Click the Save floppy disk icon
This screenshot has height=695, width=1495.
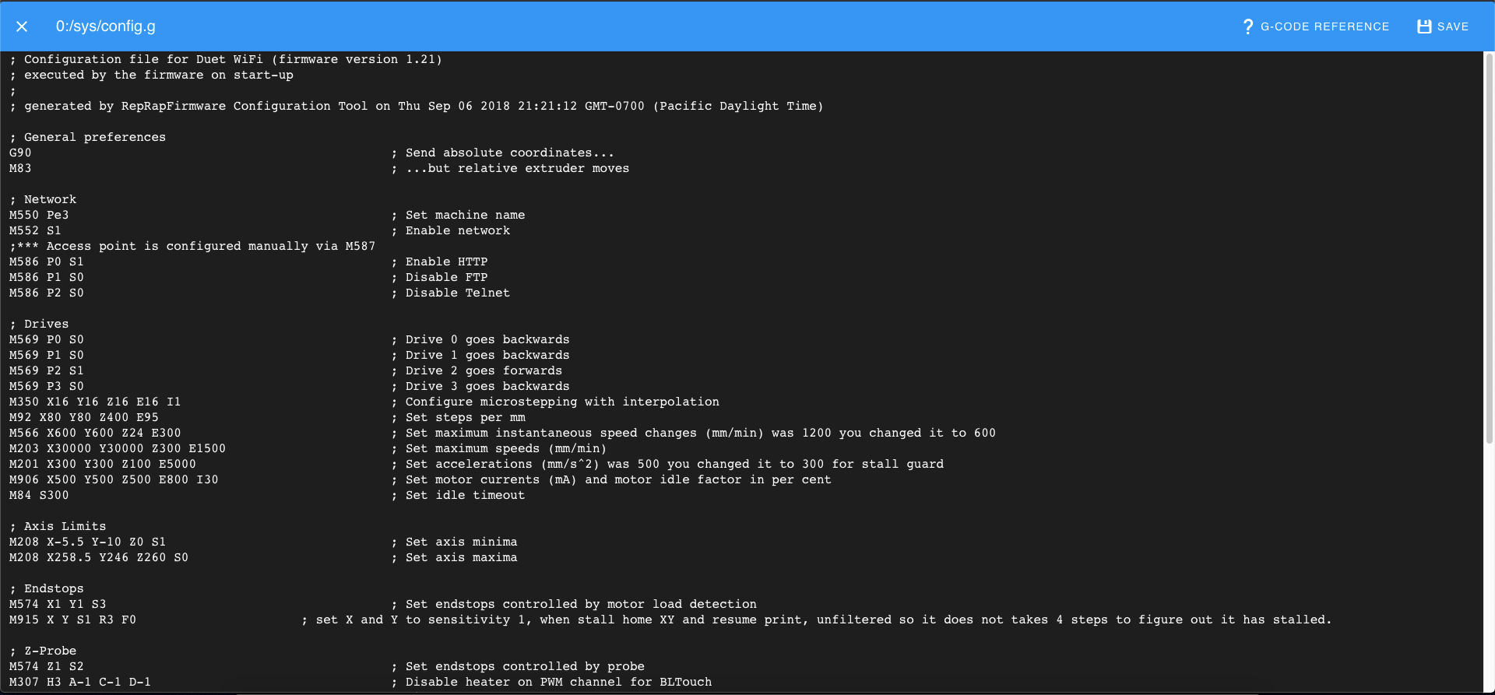pos(1424,26)
